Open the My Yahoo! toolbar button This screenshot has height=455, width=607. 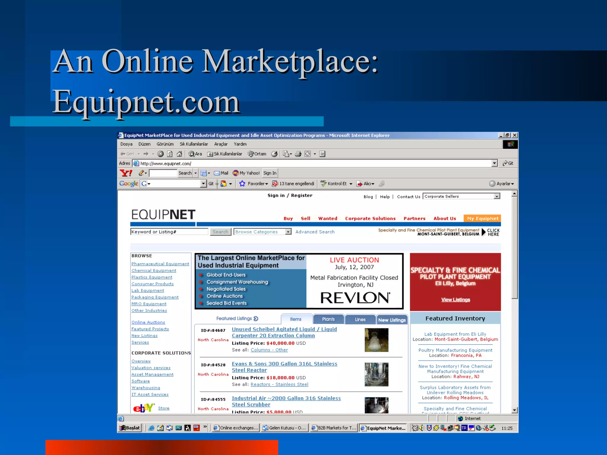(x=246, y=173)
